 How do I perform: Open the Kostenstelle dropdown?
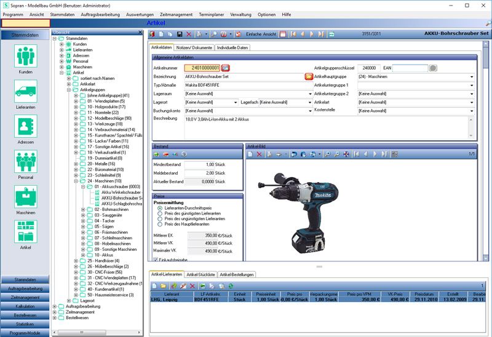(x=472, y=111)
